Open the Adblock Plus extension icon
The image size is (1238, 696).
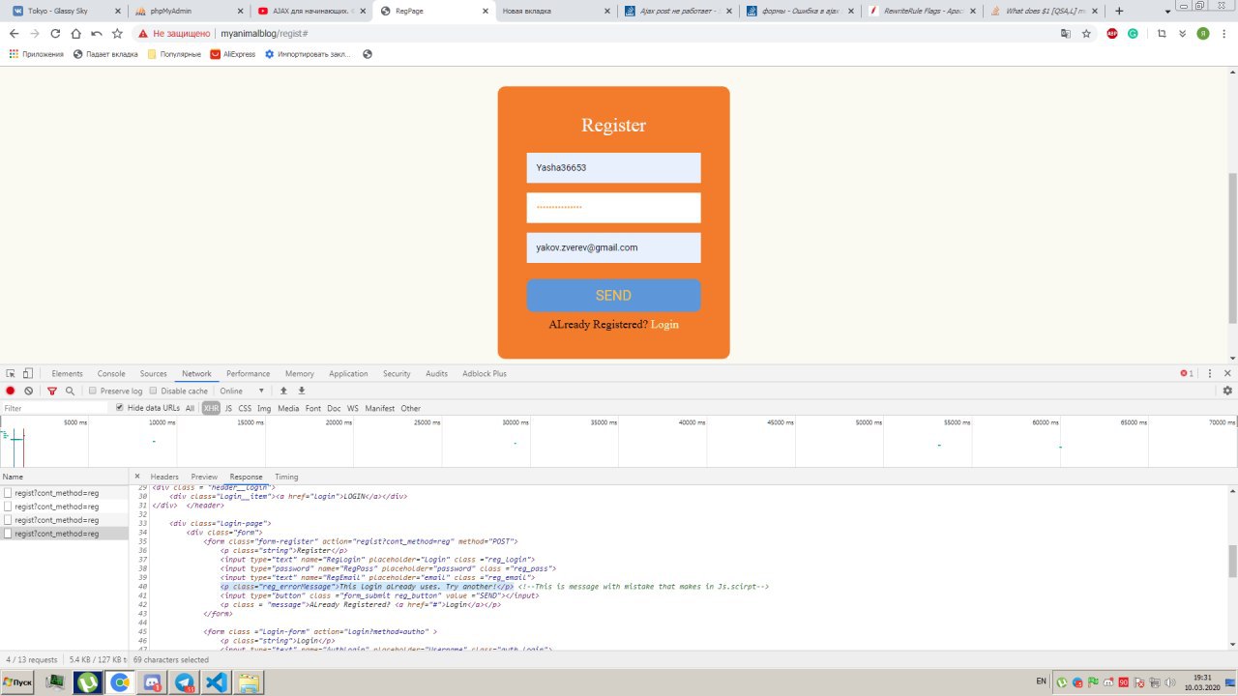pyautogui.click(x=1112, y=33)
